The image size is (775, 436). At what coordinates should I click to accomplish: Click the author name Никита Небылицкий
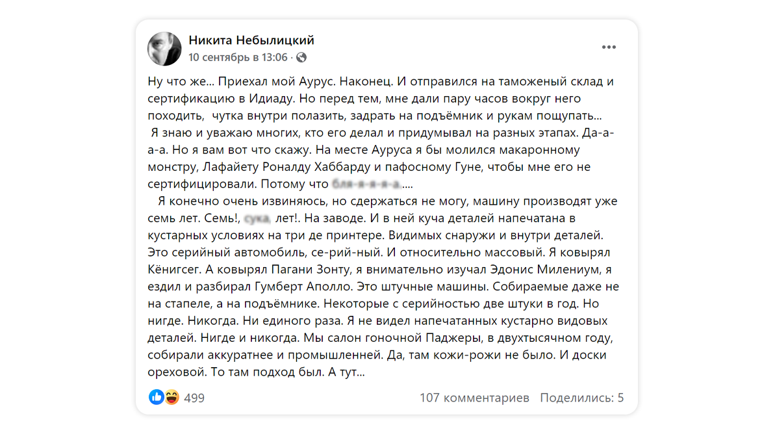(251, 40)
